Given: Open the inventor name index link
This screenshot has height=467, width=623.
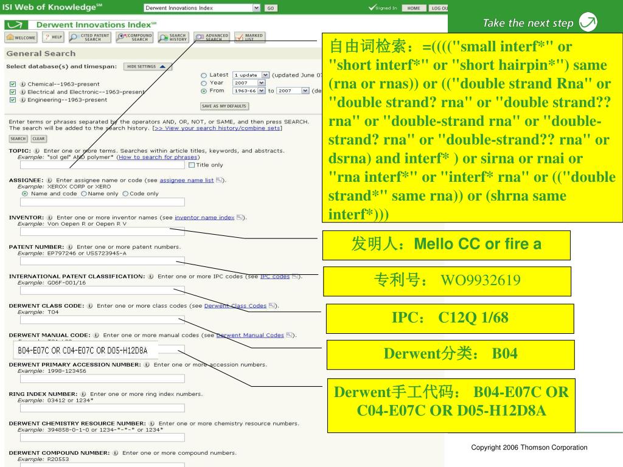Looking at the screenshot, I should click(x=204, y=218).
